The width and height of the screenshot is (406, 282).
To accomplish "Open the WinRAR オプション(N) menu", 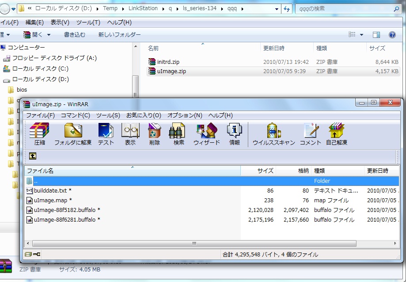I will pyautogui.click(x=185, y=115).
